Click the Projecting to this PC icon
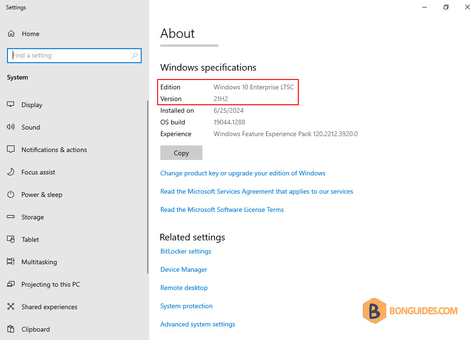 pos(11,284)
